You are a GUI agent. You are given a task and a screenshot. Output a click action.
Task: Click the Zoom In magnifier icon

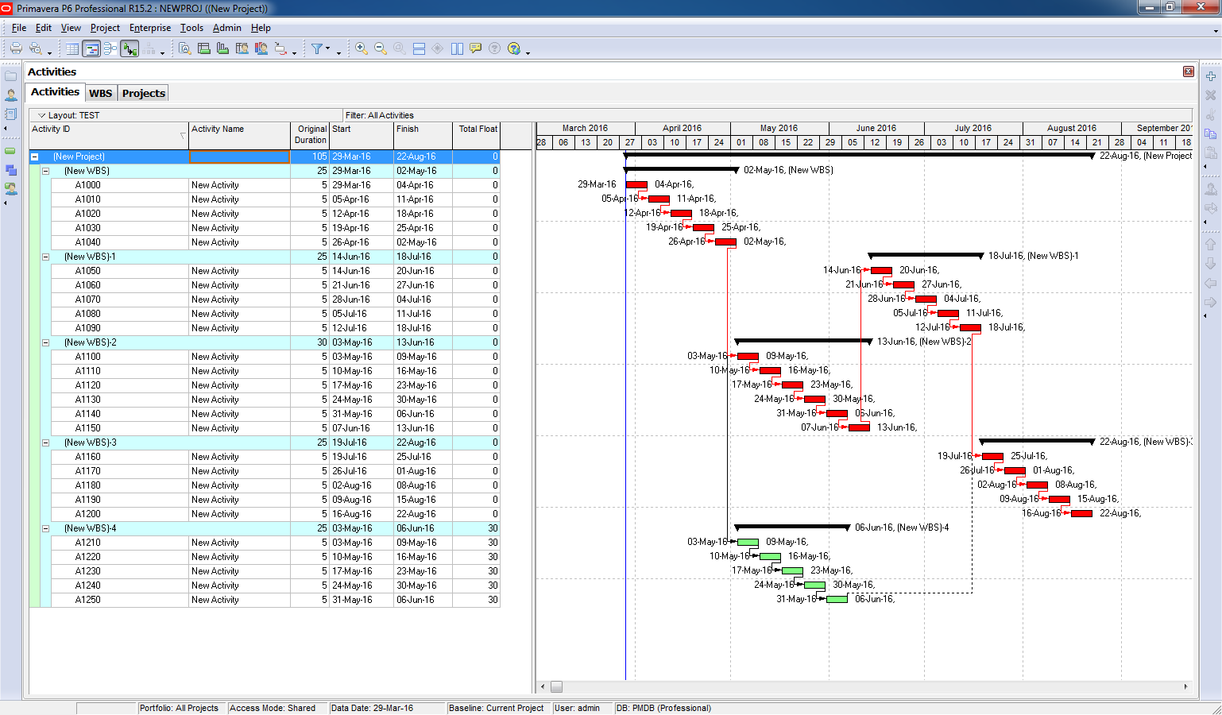click(x=362, y=48)
